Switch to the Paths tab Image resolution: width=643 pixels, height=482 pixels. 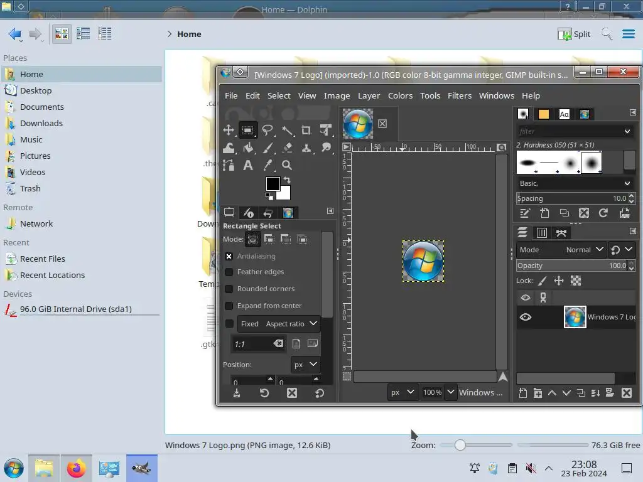coord(561,233)
